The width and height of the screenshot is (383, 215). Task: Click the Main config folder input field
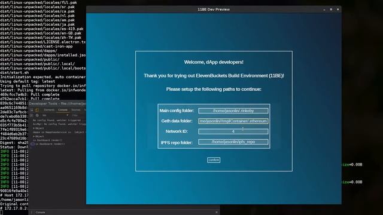233,110
